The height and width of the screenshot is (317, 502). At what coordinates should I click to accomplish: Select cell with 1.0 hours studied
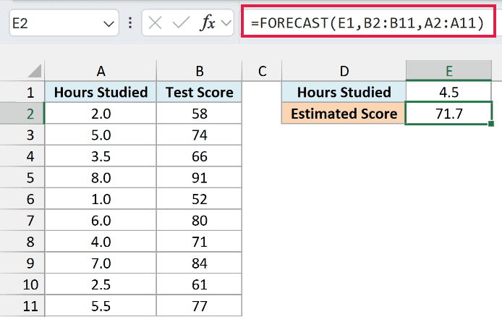click(x=101, y=199)
